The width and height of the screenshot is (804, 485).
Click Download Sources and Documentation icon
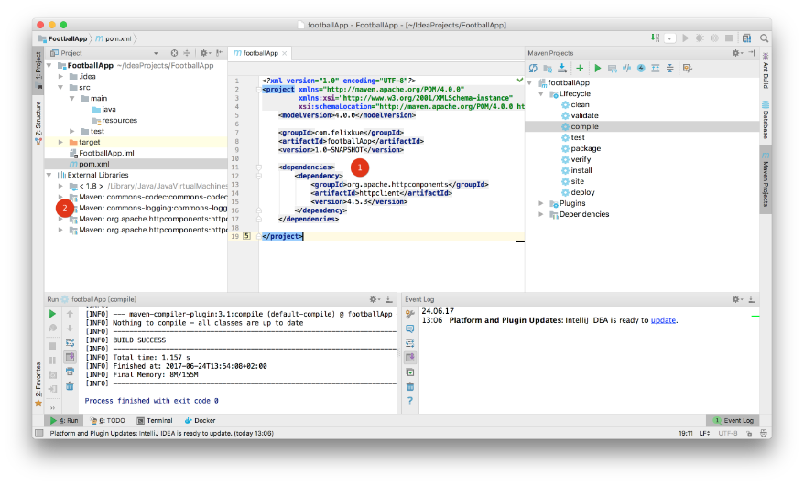point(563,68)
